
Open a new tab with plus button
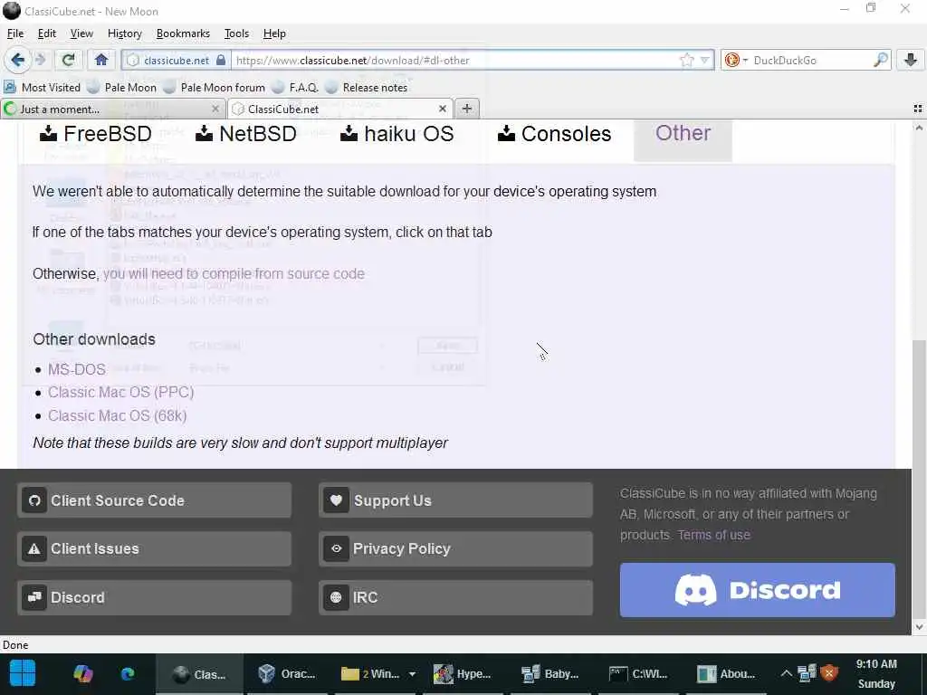point(467,109)
